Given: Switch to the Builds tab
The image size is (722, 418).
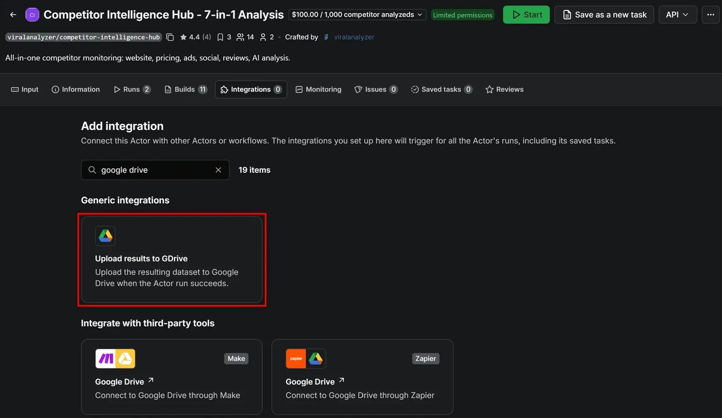Looking at the screenshot, I should 185,89.
